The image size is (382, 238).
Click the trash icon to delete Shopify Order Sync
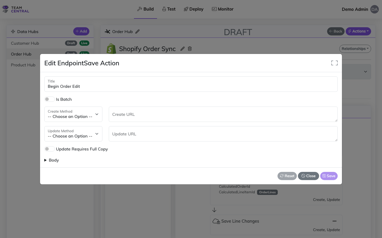190,49
